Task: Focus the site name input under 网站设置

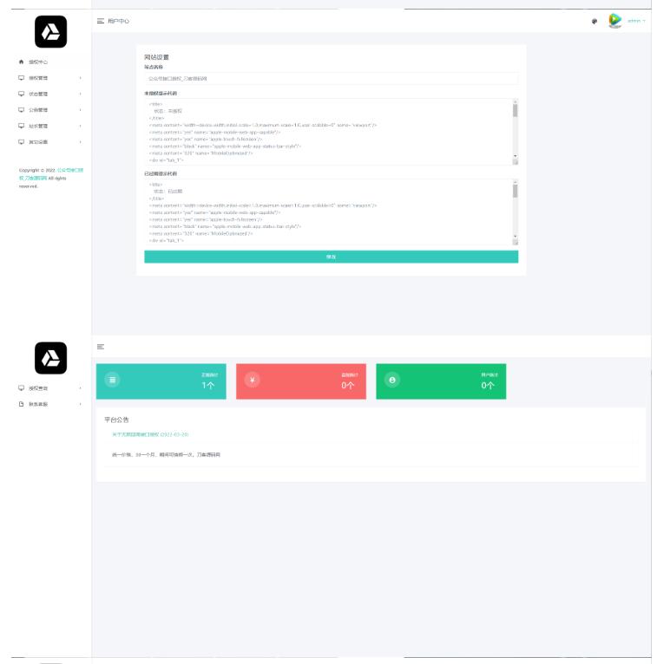Action: point(331,78)
